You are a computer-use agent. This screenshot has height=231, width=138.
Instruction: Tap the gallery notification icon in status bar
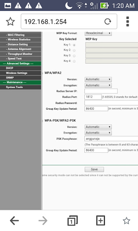(8, 6)
